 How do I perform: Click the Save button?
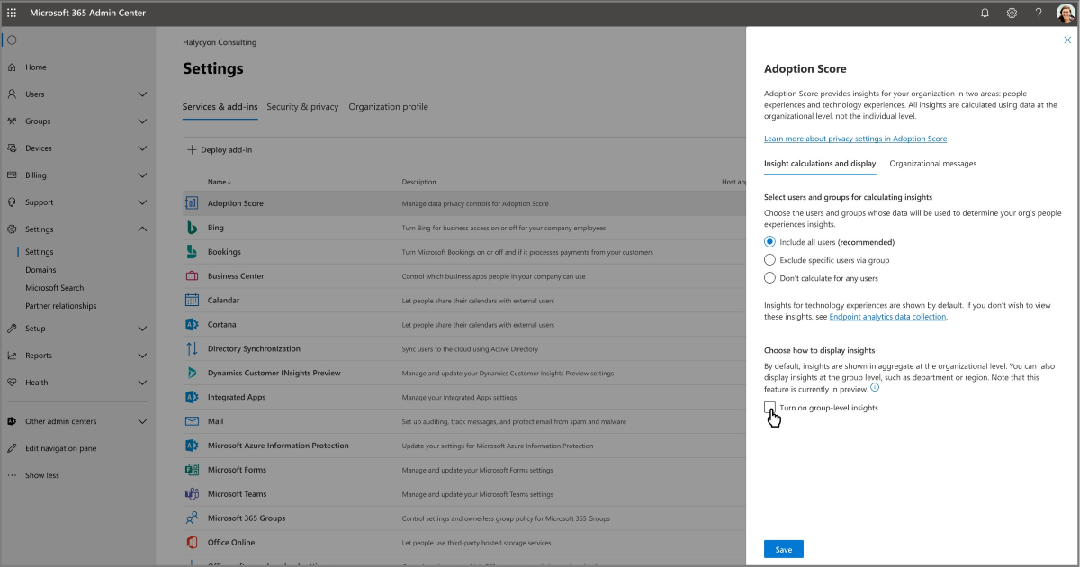pyautogui.click(x=783, y=549)
